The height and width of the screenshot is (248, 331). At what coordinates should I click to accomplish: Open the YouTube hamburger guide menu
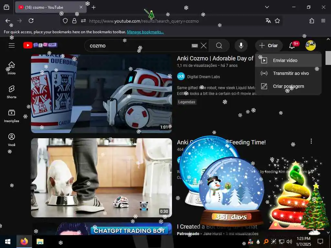pos(12,45)
